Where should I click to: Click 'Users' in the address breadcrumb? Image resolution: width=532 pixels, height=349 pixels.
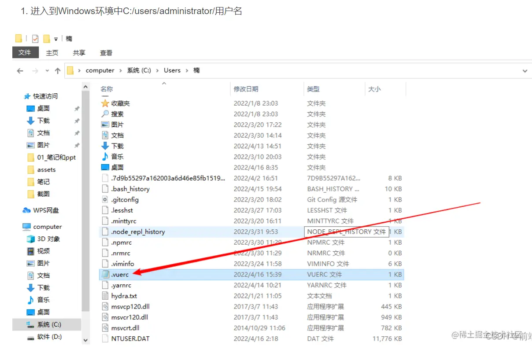[x=172, y=70]
